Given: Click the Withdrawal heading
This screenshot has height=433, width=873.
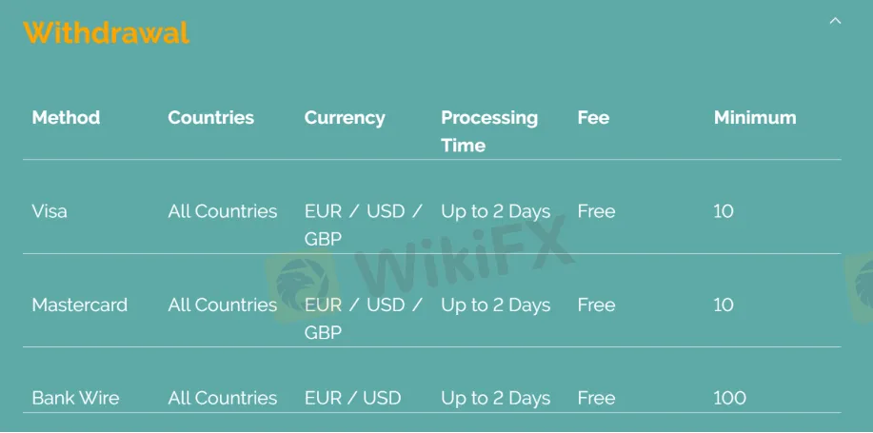Looking at the screenshot, I should click(x=107, y=33).
